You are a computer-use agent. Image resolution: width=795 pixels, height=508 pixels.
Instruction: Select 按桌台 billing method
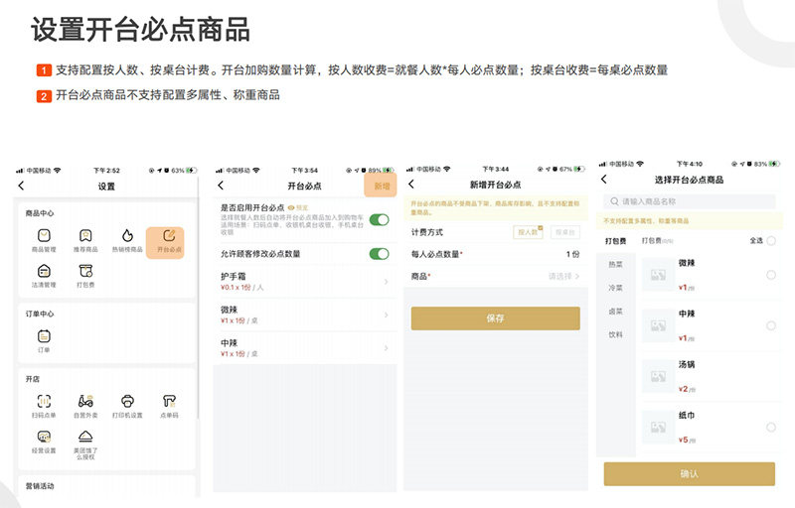564,232
